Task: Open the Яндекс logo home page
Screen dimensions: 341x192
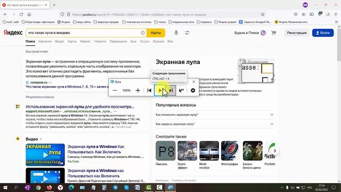Action: (13, 33)
